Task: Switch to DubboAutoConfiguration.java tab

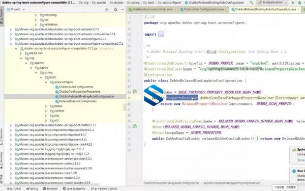Action: point(203,9)
